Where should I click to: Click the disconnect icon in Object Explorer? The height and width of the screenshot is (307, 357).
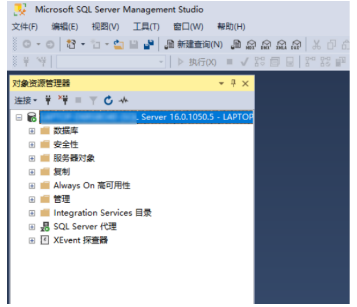tap(63, 100)
